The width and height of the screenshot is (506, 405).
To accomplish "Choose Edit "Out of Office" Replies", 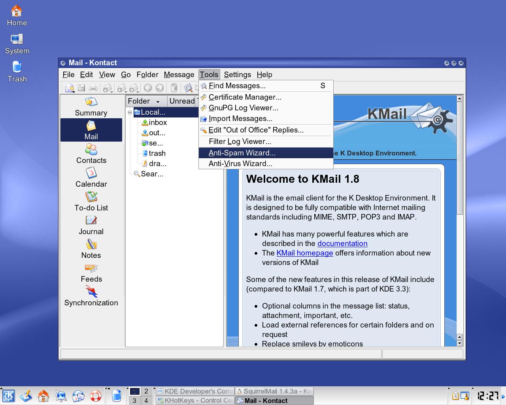I will click(266, 130).
